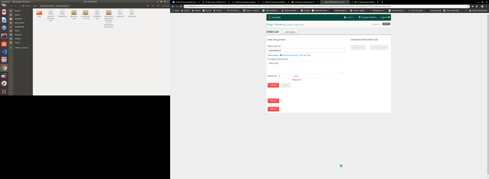Image resolution: width=489 pixels, height=179 pixels.
Task: Click Activities in the top bar
Action: point(6,1)
